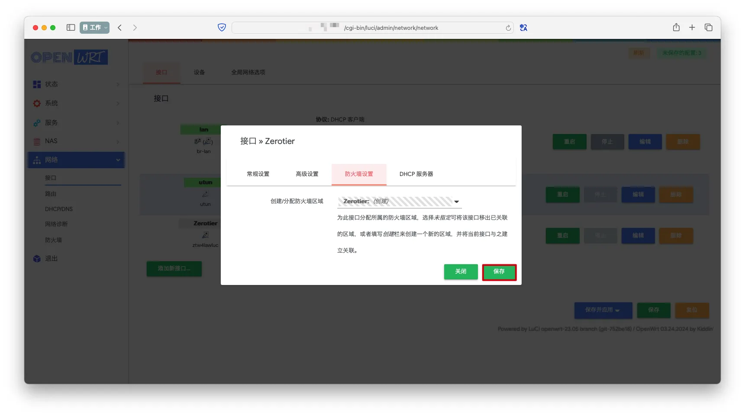Open the 工作 tab group dropdown

(x=94, y=28)
